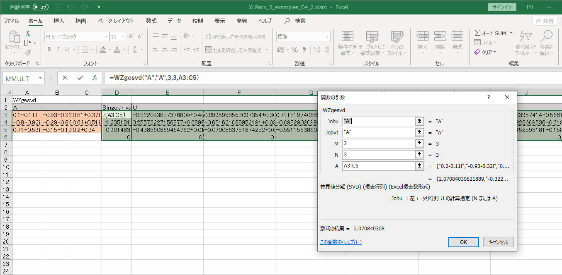Click the dialog help question mark

[488, 97]
